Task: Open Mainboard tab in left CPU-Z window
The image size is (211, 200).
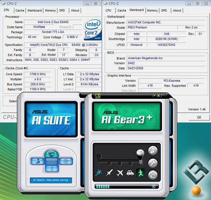Action: click(x=35, y=10)
